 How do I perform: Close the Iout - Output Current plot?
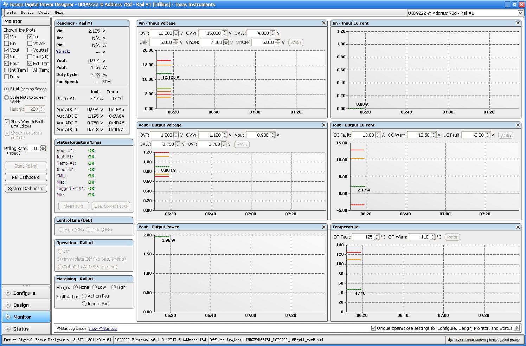point(518,125)
